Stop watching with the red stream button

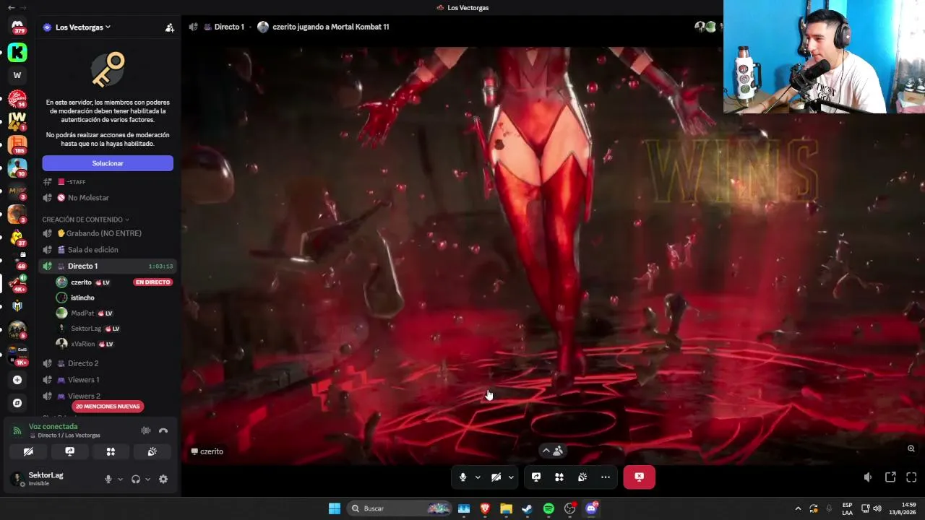(639, 477)
